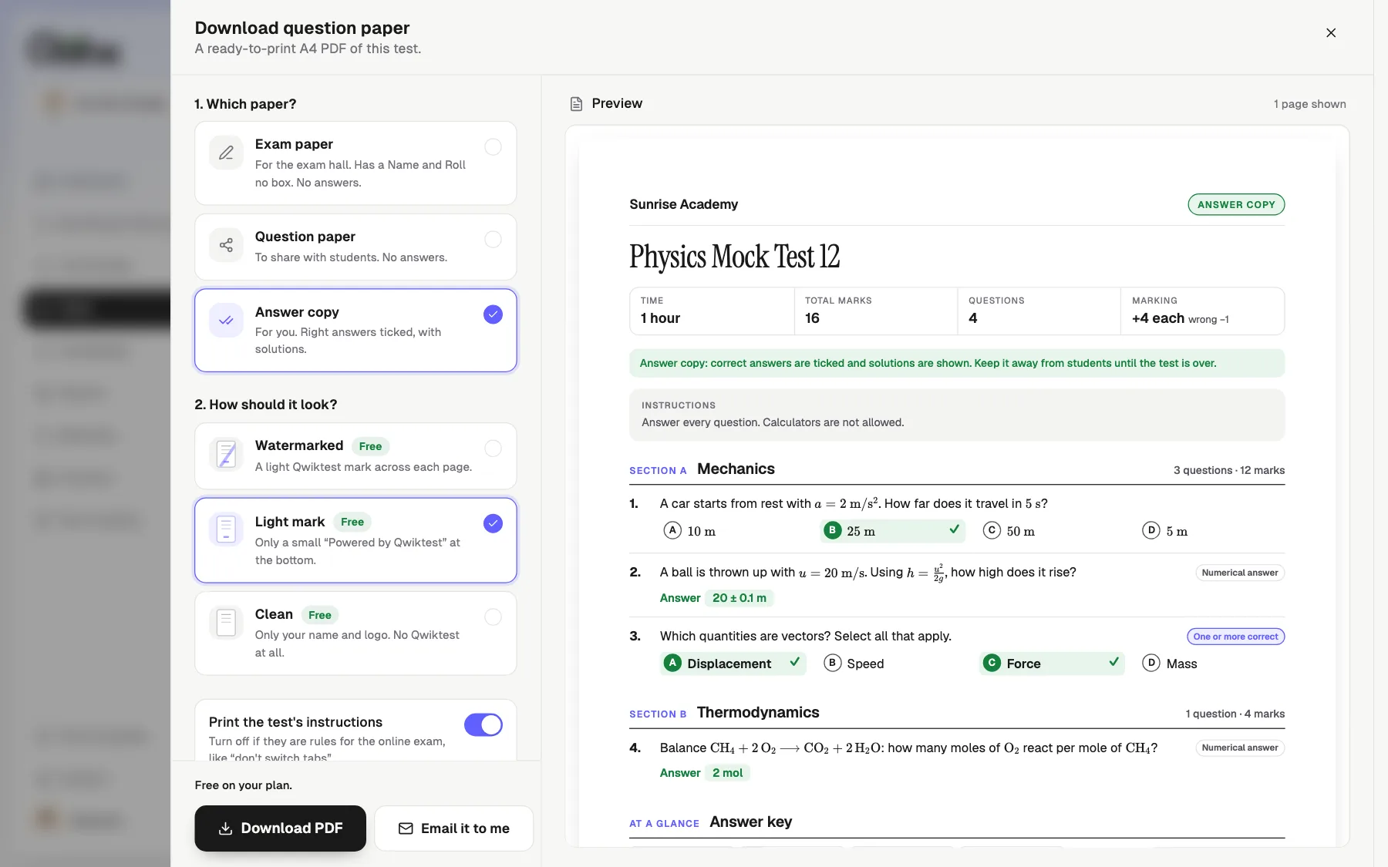Click the Section A Mechanics heading
The width and height of the screenshot is (1388, 867).
tap(702, 469)
